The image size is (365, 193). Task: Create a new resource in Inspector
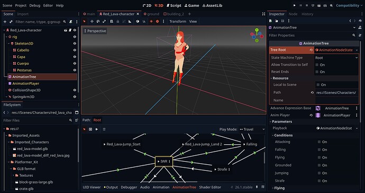(x=270, y=21)
